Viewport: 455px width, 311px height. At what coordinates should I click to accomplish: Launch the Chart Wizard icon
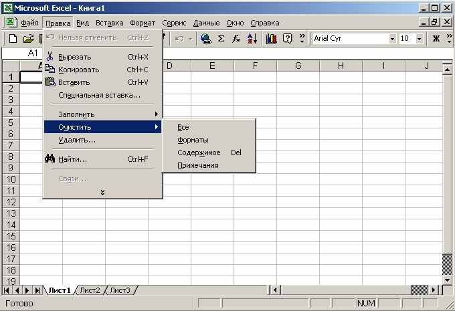click(271, 38)
